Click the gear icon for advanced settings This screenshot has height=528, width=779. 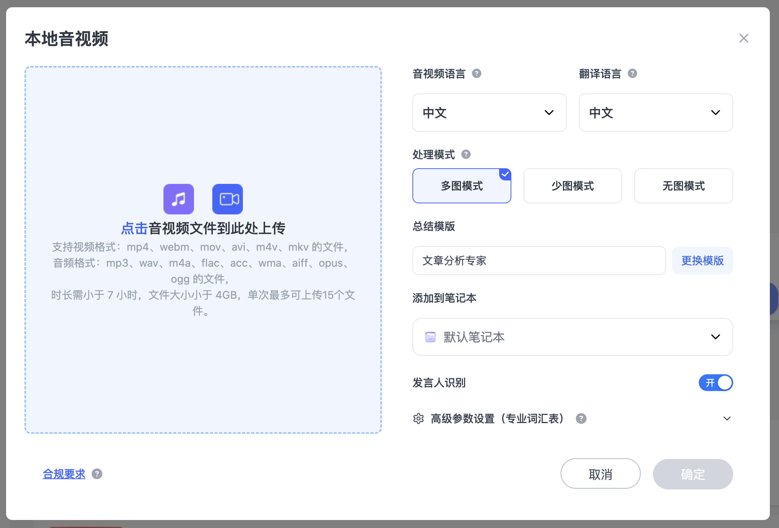(x=419, y=419)
